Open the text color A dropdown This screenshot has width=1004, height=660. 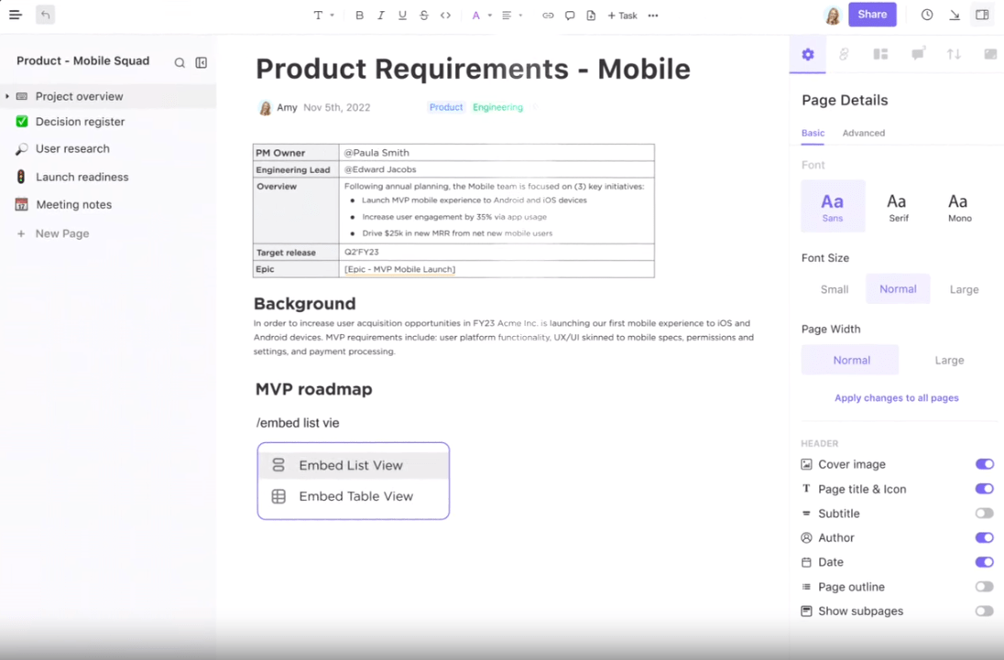click(482, 16)
